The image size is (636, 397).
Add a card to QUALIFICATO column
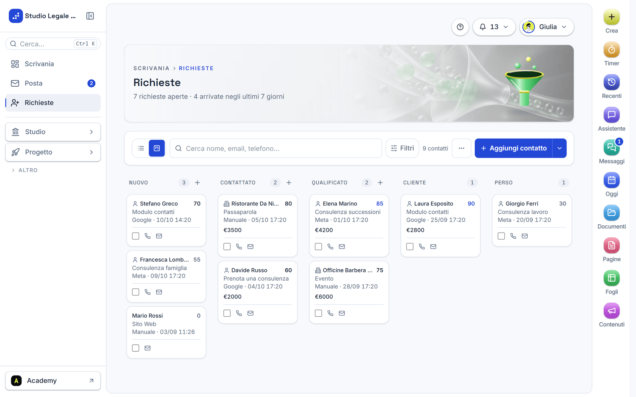point(380,183)
